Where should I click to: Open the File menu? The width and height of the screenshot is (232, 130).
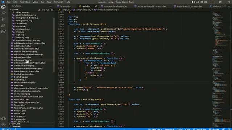click(x=9, y=2)
